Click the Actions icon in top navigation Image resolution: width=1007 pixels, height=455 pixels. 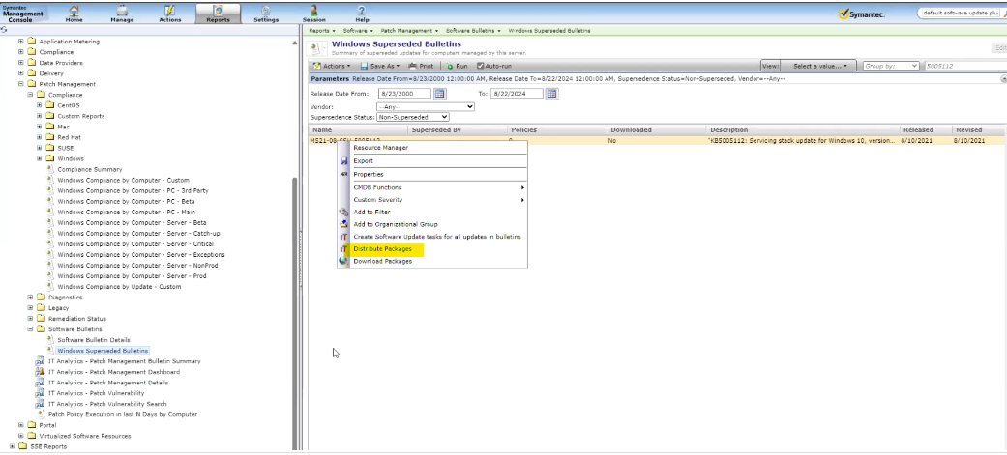click(169, 11)
